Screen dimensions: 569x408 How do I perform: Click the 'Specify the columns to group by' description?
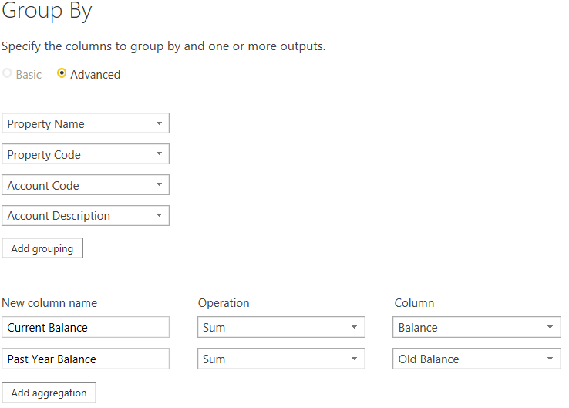click(163, 46)
